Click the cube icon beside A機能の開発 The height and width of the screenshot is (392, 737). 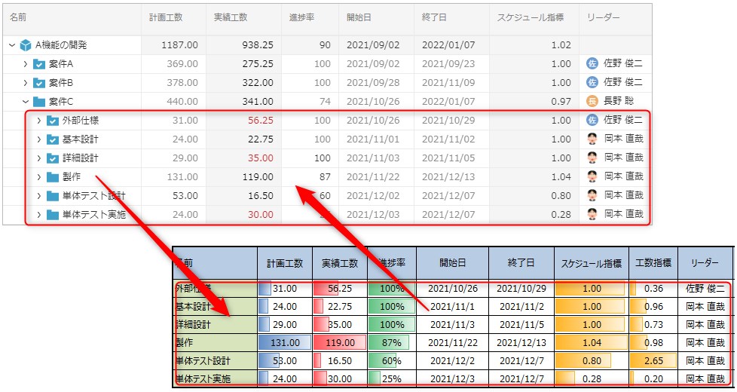click(26, 45)
